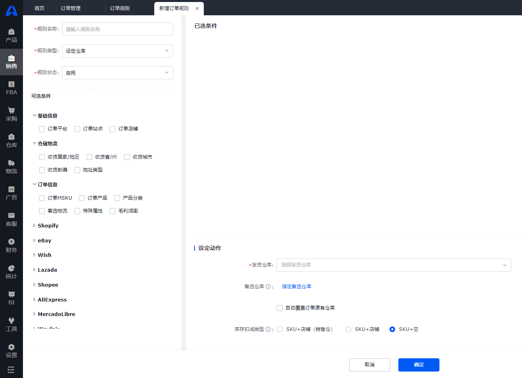
Task: Expand the eBay group
Action: point(35,240)
